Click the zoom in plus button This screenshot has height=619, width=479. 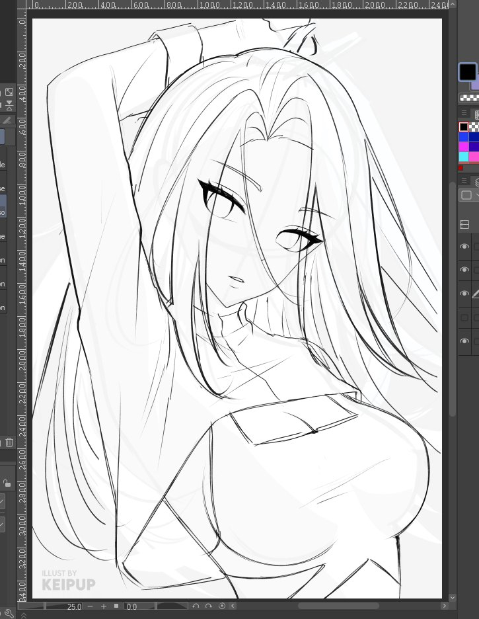coord(104,606)
